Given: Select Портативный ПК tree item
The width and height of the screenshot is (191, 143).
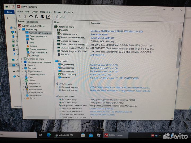Looking at the screenshot, I should (37, 52).
